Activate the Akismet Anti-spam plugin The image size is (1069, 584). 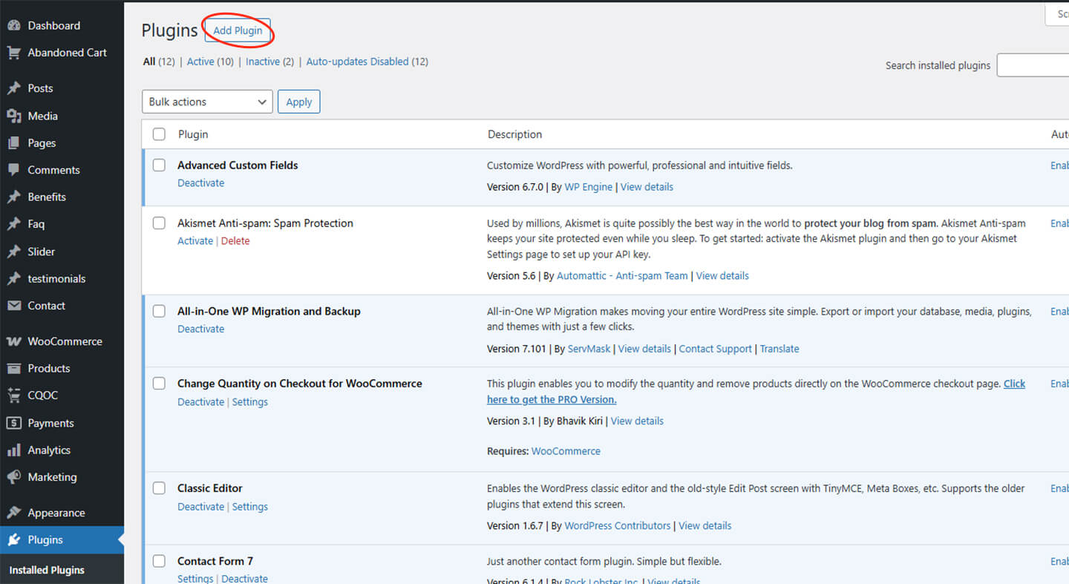click(x=195, y=241)
